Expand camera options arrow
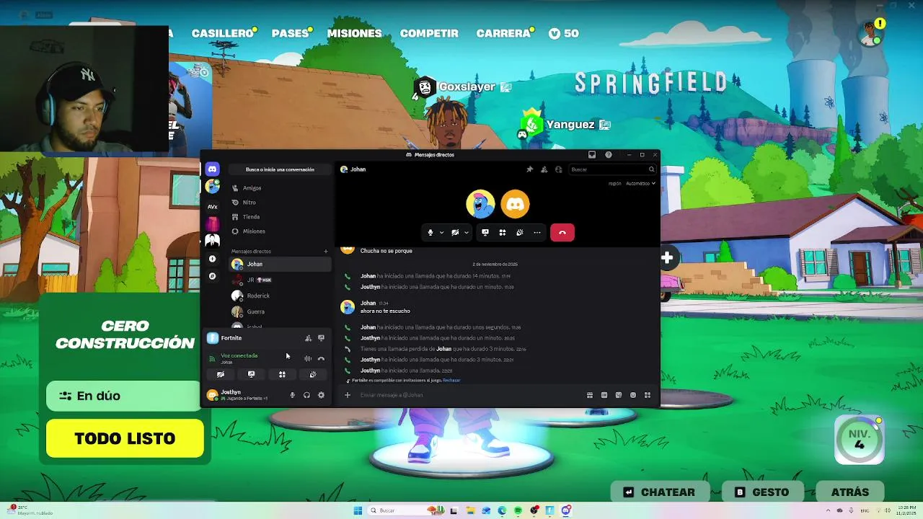Viewport: 923px width, 519px height. pos(467,232)
